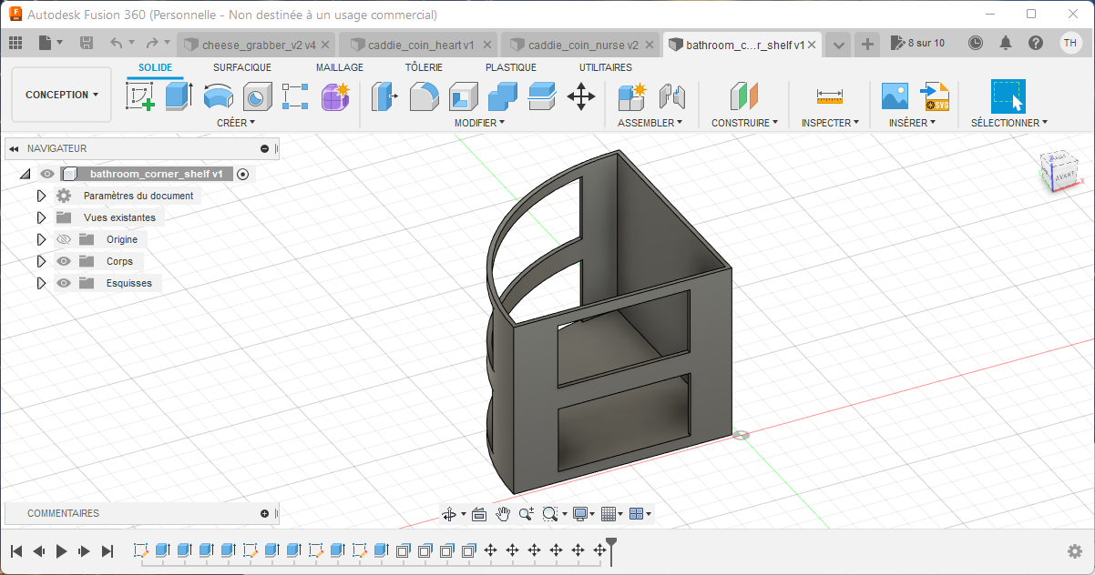Image resolution: width=1095 pixels, height=575 pixels.
Task: Open the notifications bell
Action: (1006, 43)
